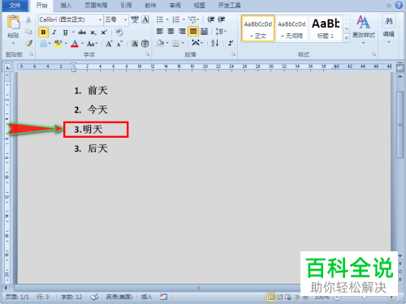Set Align Right paragraph alignment
The height and width of the screenshot is (304, 406).
[182, 32]
